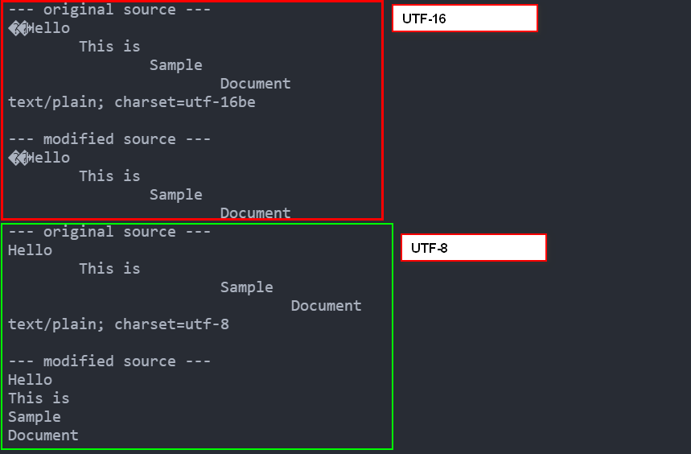The height and width of the screenshot is (454, 691).
Task: Click indented 'Sample' in UTF-8 original source
Action: pyautogui.click(x=247, y=287)
